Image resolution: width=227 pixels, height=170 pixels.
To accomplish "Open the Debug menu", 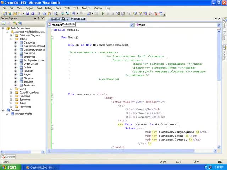I will (x=49, y=8).
